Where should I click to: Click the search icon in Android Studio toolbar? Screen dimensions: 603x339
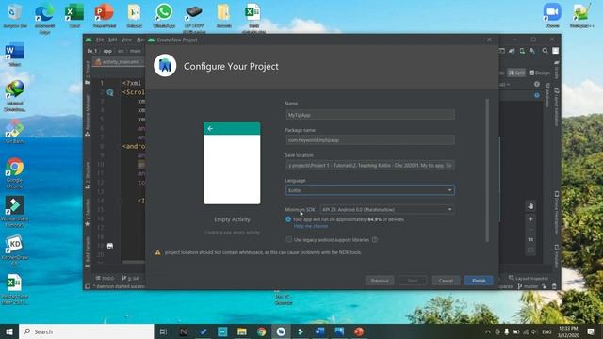point(545,51)
